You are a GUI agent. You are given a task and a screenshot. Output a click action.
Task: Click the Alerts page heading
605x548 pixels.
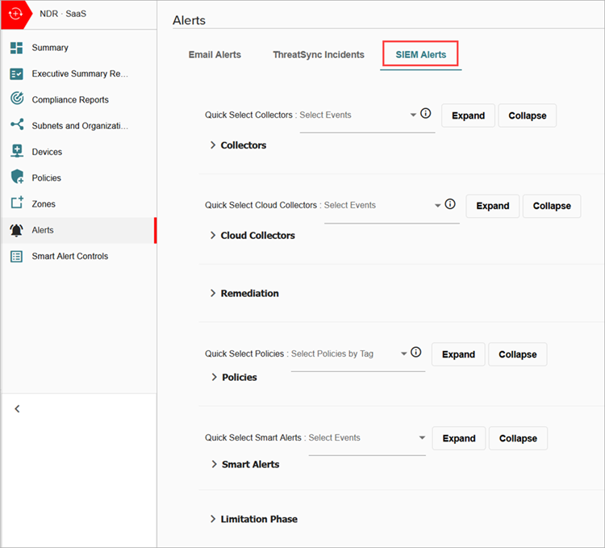pos(189,20)
